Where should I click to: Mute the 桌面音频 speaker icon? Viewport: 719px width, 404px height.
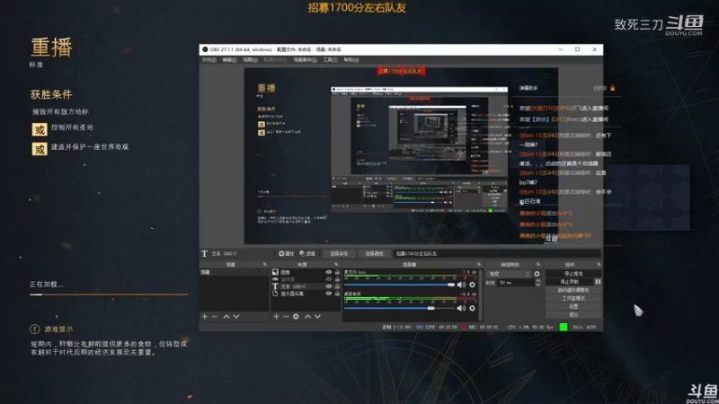point(461,308)
